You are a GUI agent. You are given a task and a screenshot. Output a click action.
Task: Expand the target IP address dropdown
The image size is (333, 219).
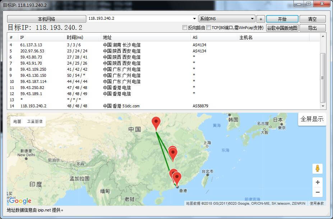tap(195, 19)
